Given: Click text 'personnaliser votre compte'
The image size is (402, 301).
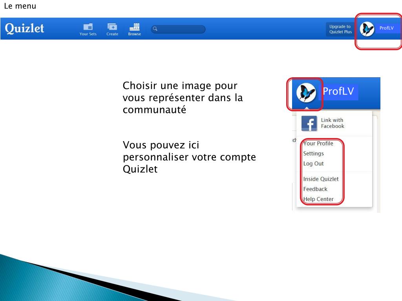Looking at the screenshot, I should (189, 157).
